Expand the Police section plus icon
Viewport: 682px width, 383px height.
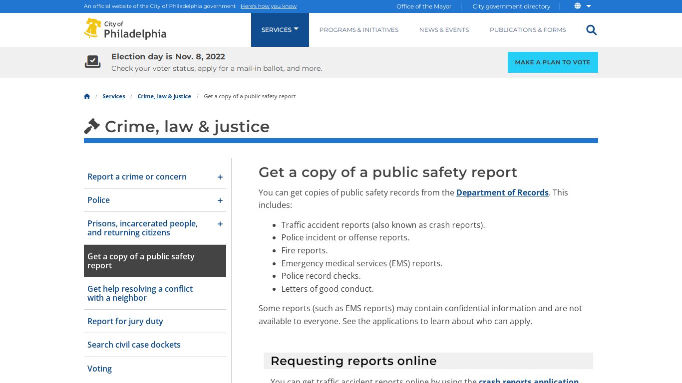(220, 200)
